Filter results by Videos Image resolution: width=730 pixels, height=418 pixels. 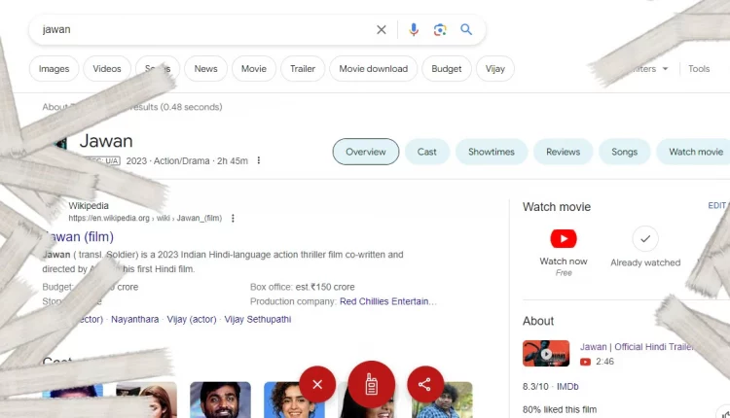107,69
